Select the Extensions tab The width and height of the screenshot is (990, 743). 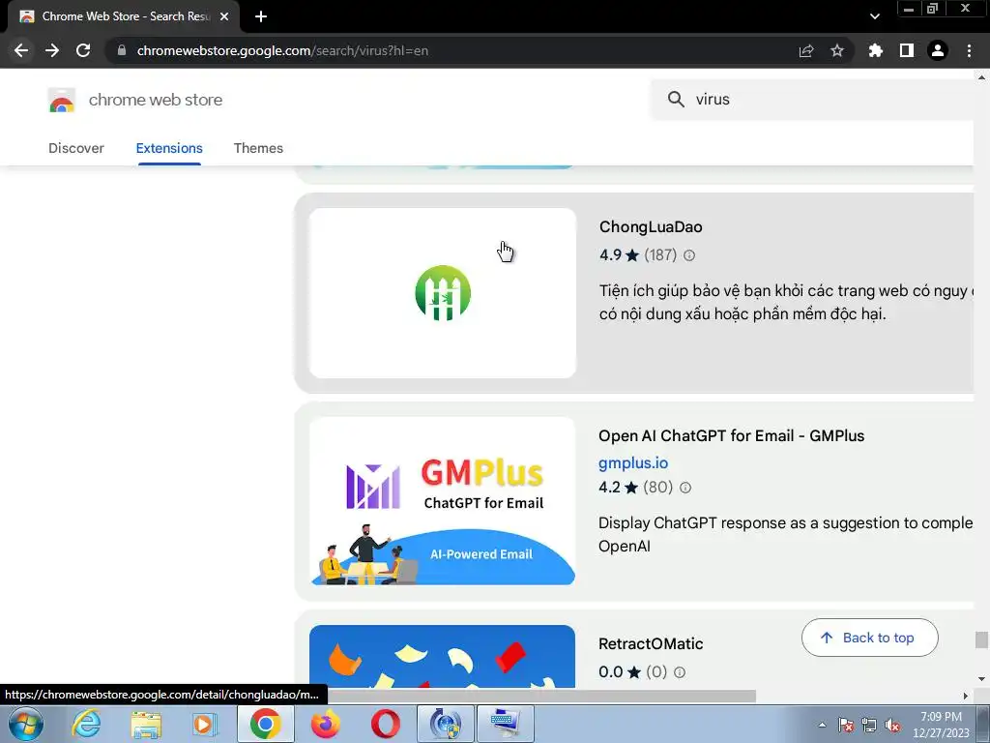(x=169, y=148)
